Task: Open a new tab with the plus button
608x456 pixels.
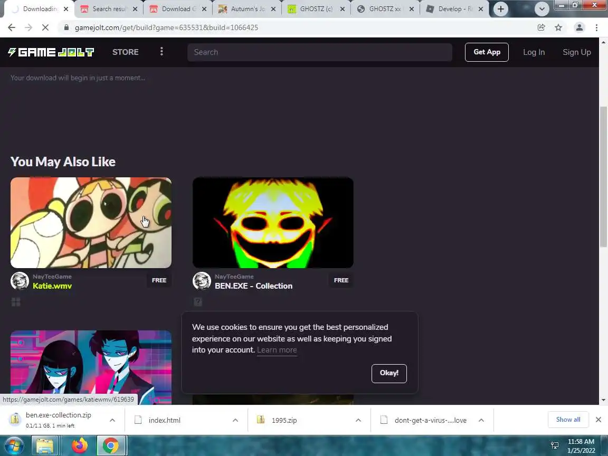Action: coord(500,9)
